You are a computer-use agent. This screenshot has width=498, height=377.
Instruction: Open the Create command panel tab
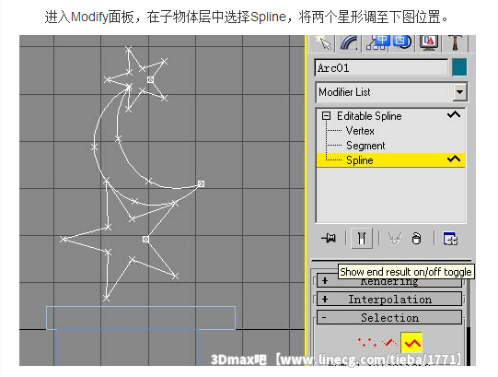pyautogui.click(x=322, y=43)
